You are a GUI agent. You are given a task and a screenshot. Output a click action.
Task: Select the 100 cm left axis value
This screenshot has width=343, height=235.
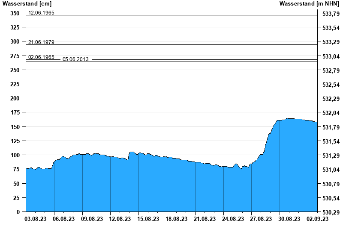coord(15,155)
